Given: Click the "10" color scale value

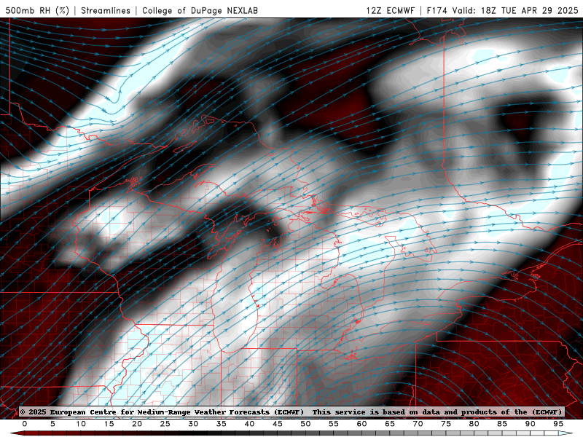Looking at the screenshot, I should (x=81, y=424).
